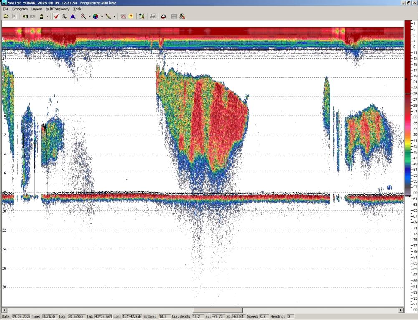Open the color palette wheel icon
This screenshot has height=320, width=418.
[x=96, y=16]
